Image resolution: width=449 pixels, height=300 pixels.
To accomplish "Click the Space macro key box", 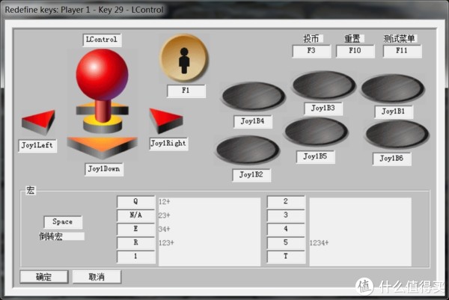I will (63, 222).
